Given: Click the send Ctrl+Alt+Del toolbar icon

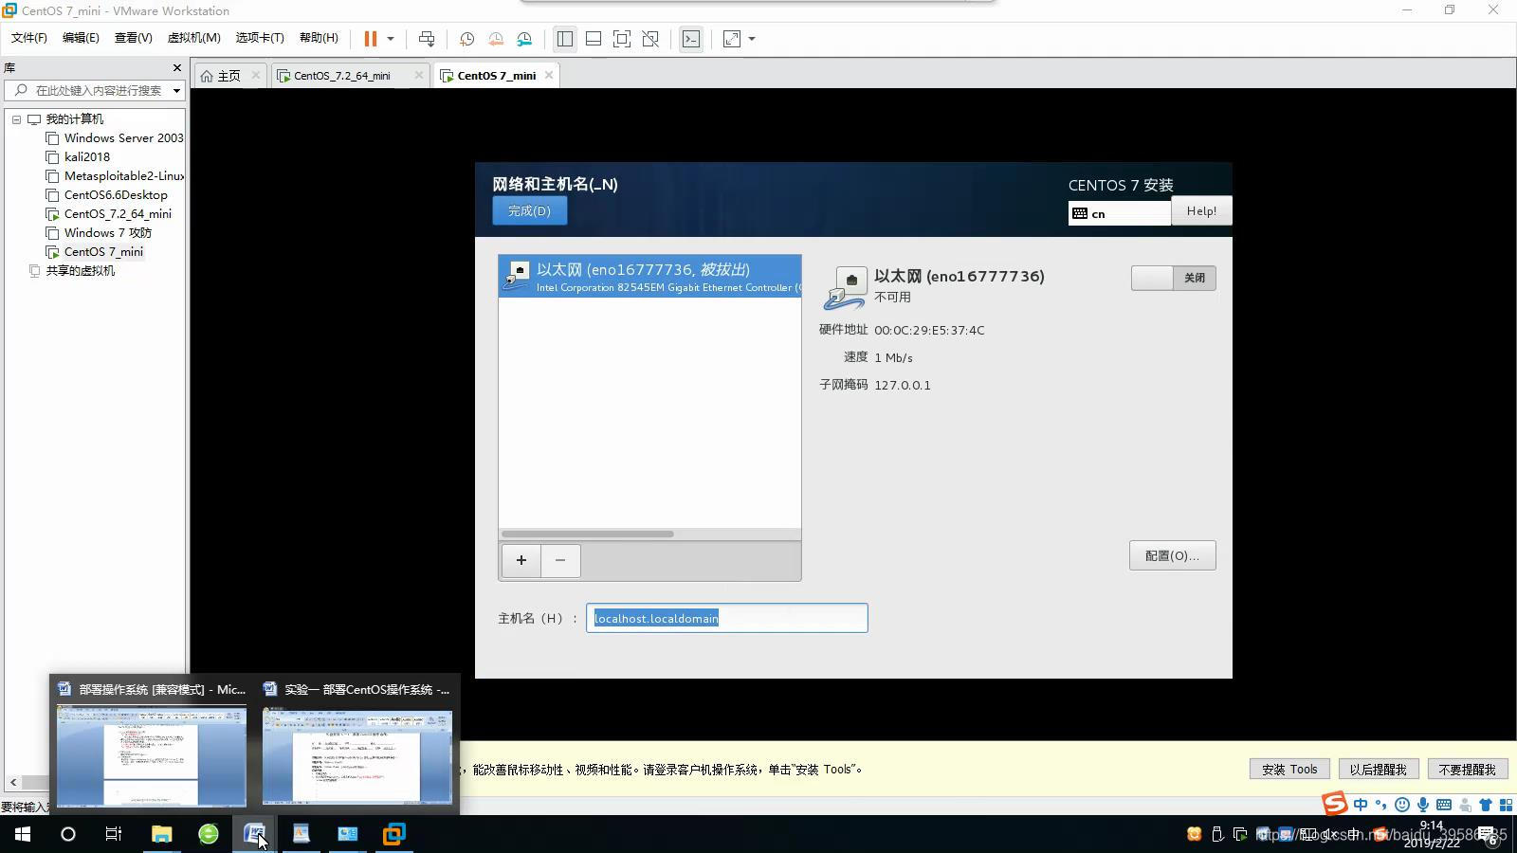Looking at the screenshot, I should [427, 39].
